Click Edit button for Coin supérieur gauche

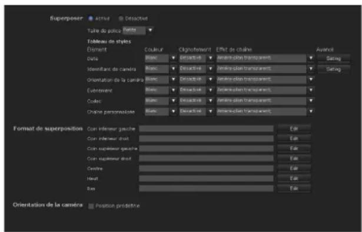click(294, 149)
